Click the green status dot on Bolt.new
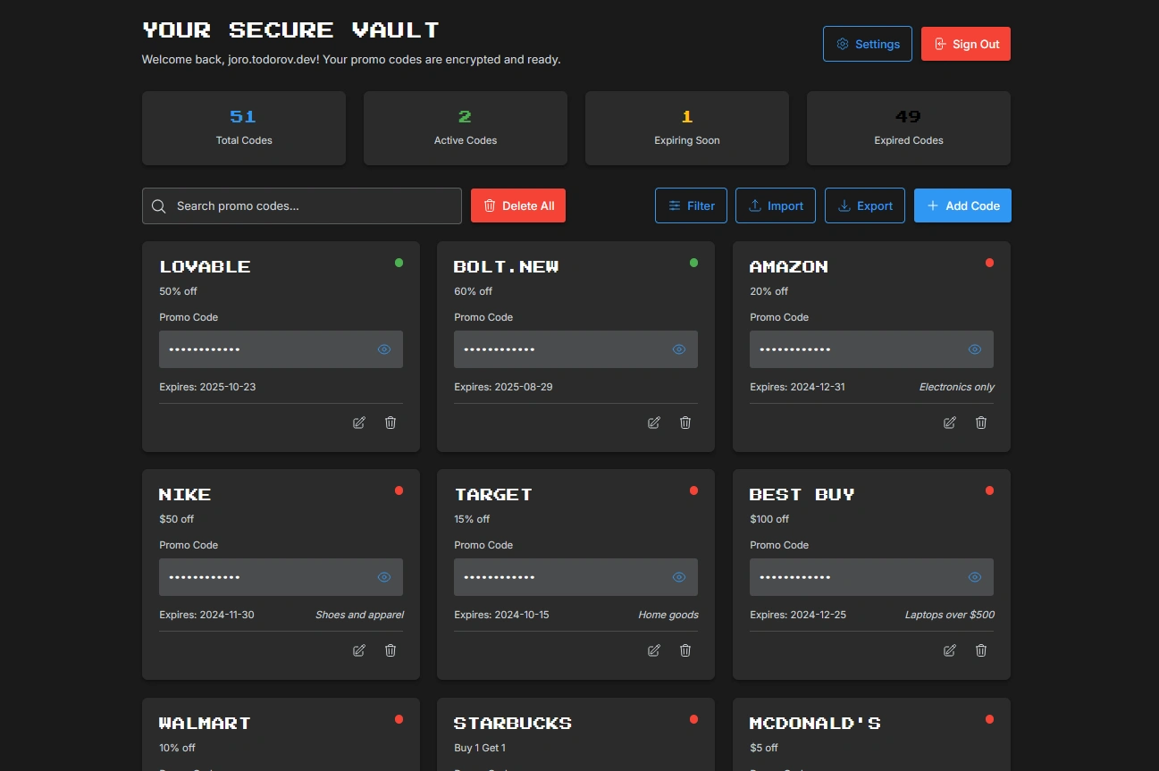1159x771 pixels. pyautogui.click(x=693, y=263)
